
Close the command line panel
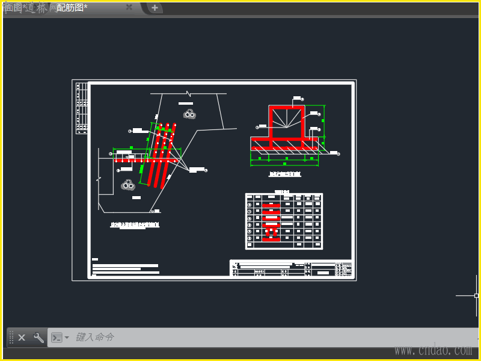(22, 338)
